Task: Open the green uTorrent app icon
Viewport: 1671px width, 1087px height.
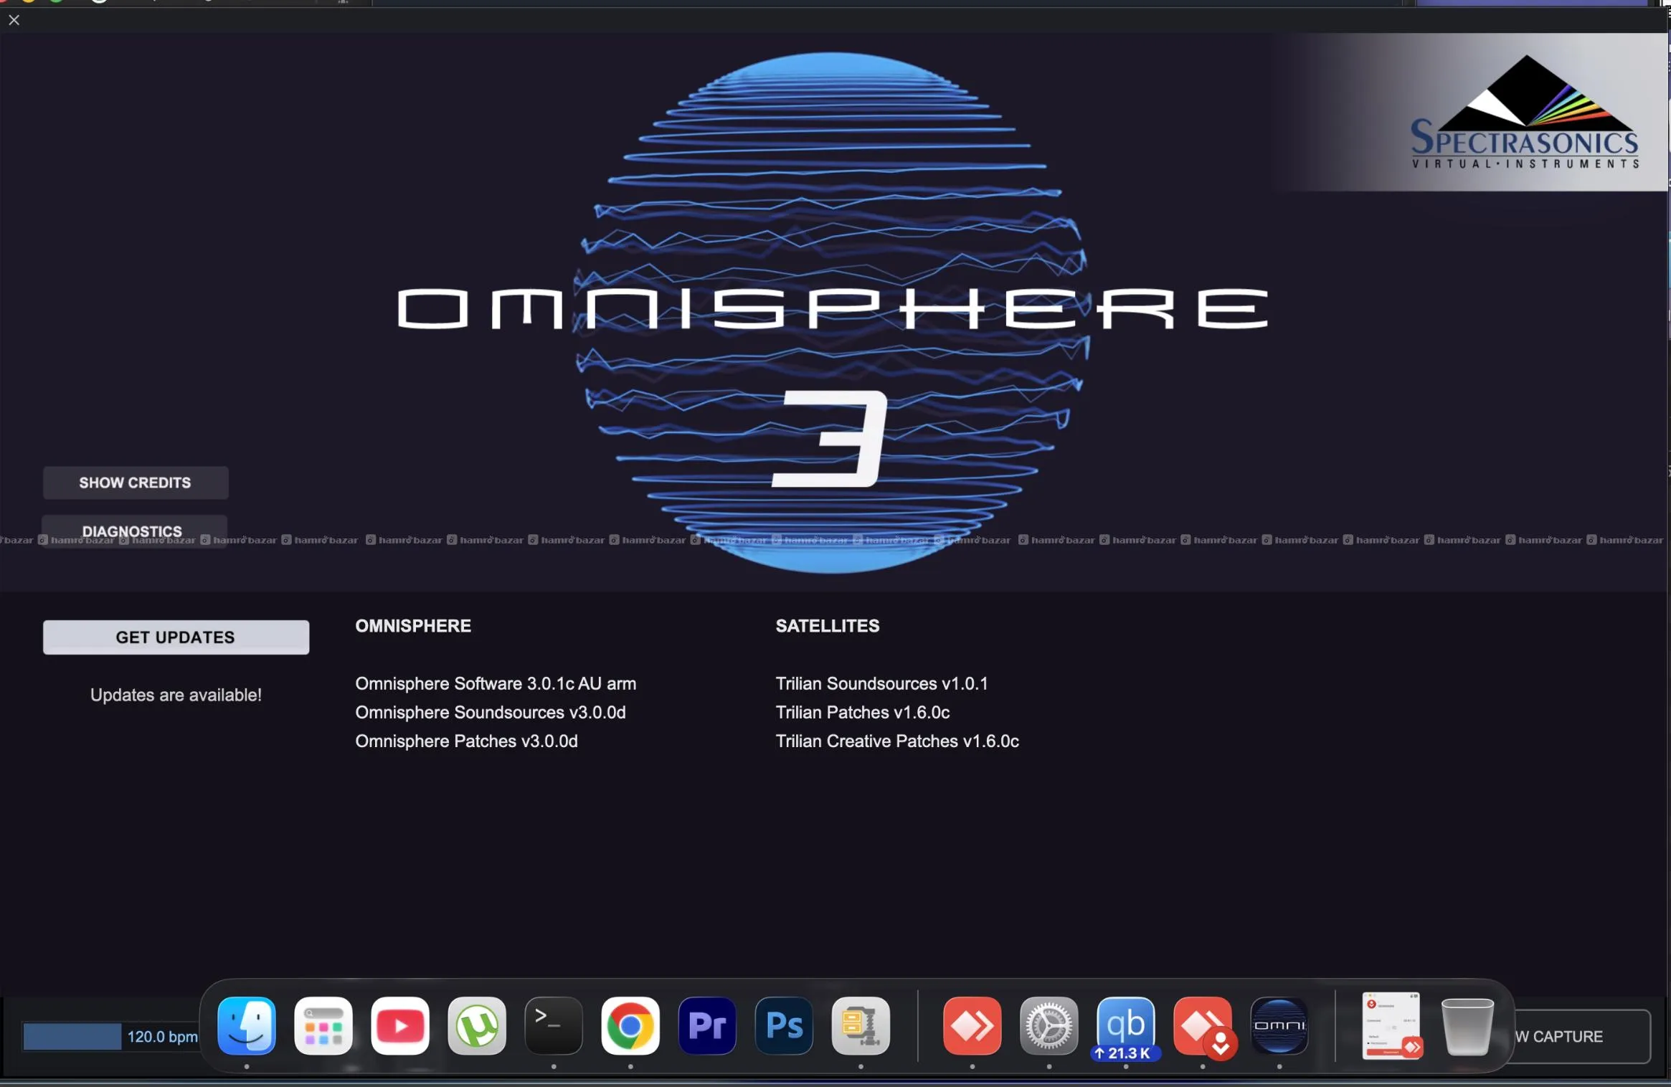Action: coord(477,1025)
